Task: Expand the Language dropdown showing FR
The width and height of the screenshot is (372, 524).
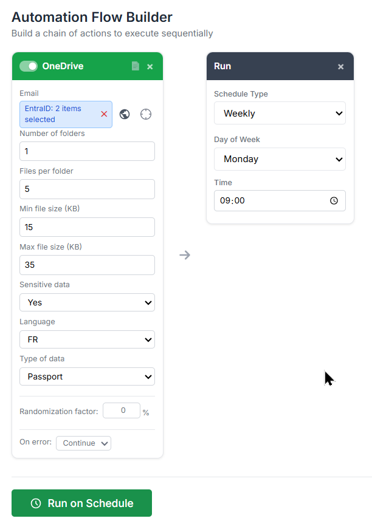Action: 87,339
